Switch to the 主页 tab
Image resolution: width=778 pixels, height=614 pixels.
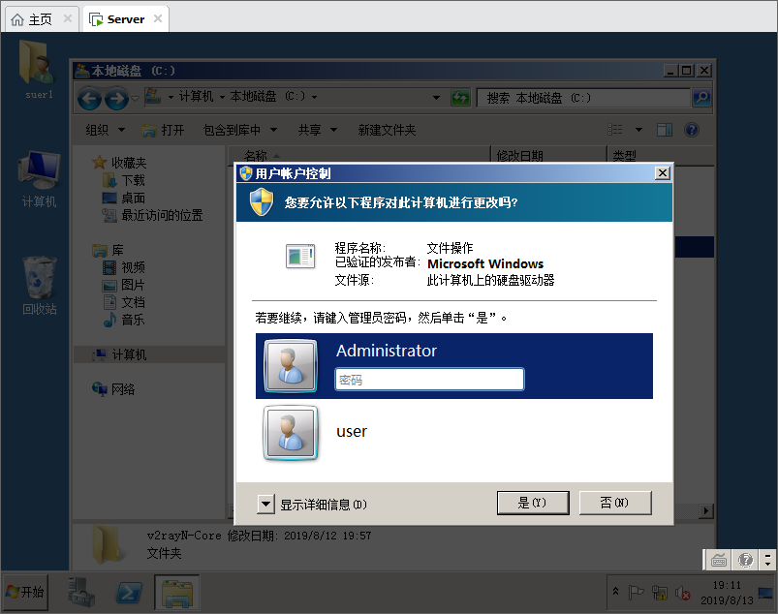click(43, 19)
